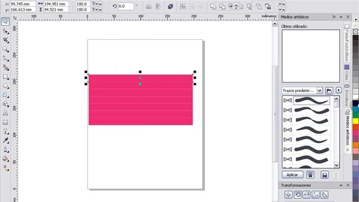This screenshot has height=202, width=359.
Task: Select the Outline pen tool
Action: tap(5, 150)
